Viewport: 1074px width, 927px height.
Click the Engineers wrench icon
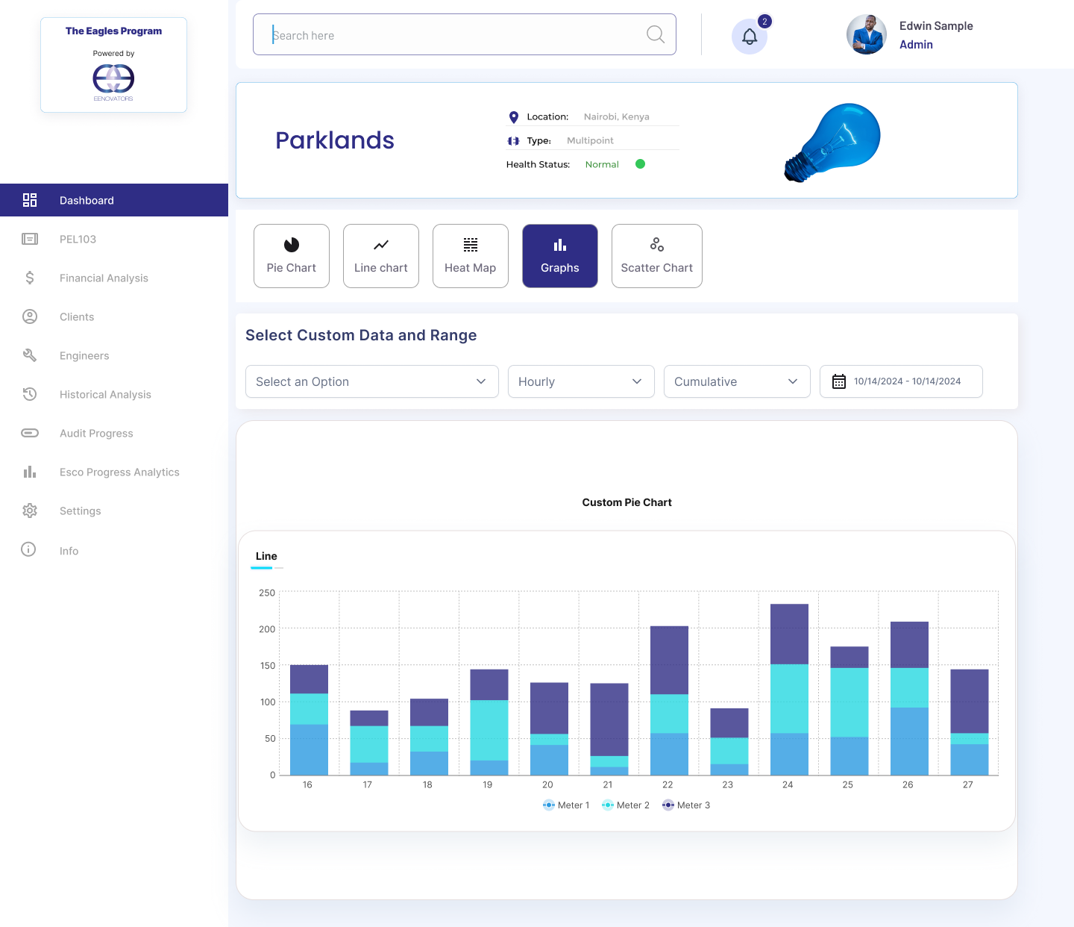[30, 355]
